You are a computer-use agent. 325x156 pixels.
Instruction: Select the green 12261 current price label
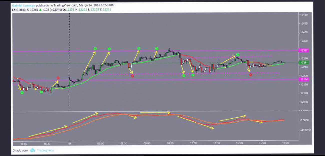(304, 63)
